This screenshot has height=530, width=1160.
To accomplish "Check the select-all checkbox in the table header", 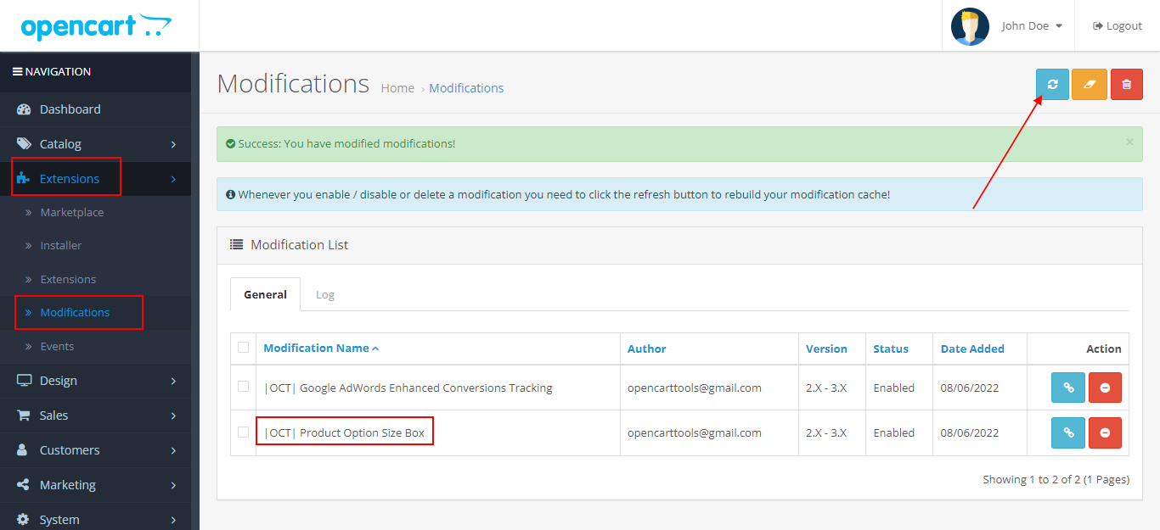I will 244,348.
